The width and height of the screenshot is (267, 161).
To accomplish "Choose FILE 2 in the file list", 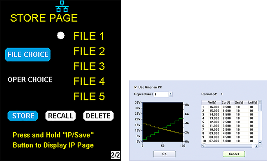I will (89, 51).
